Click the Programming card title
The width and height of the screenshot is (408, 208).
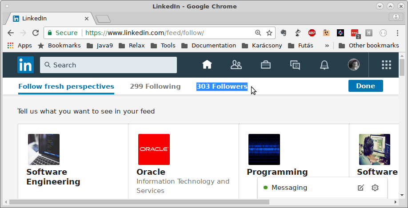[277, 172]
